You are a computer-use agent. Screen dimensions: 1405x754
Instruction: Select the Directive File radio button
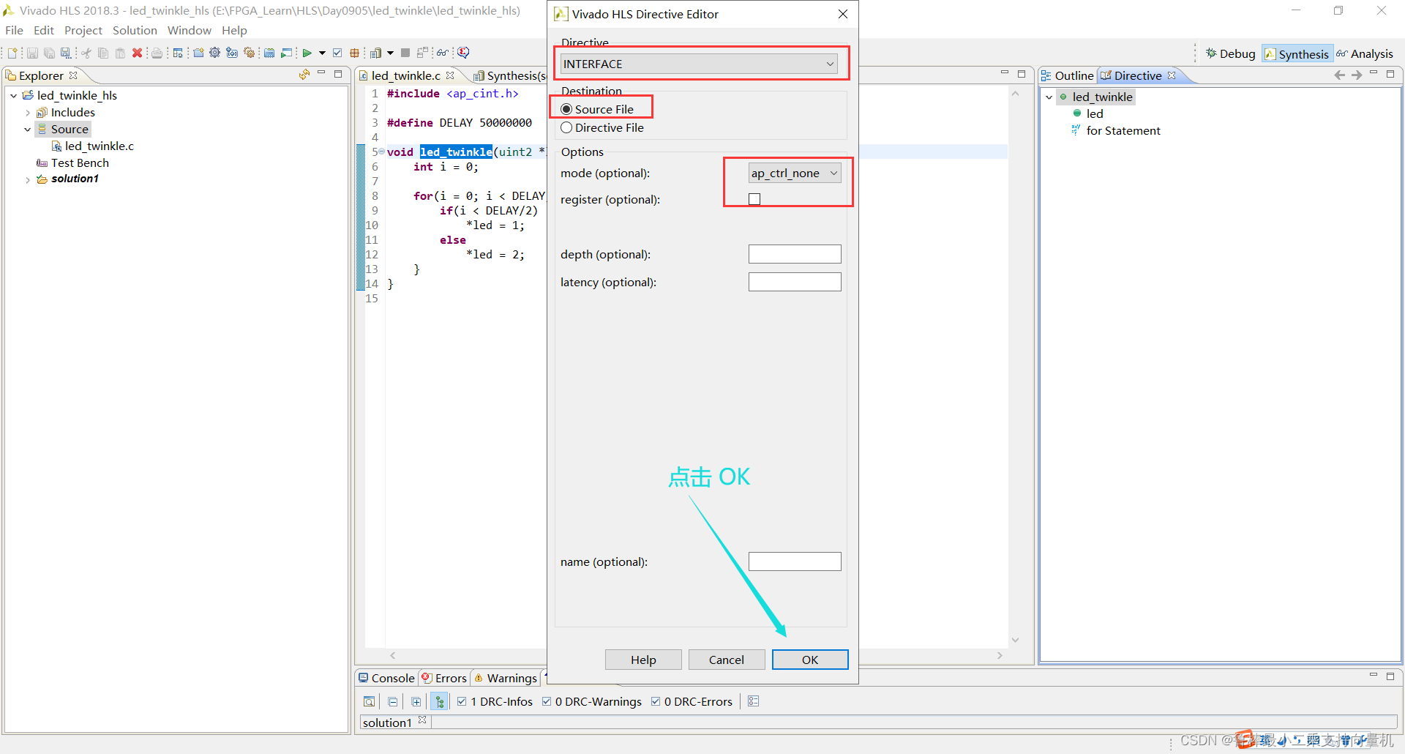coord(566,127)
